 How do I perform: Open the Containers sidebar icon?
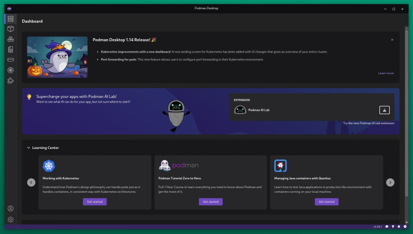[x=10, y=29]
